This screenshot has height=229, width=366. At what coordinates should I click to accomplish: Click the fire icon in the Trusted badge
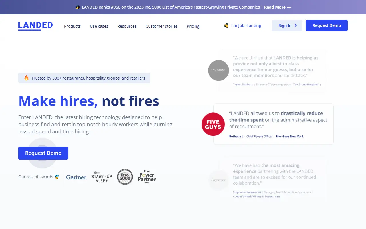pos(26,78)
